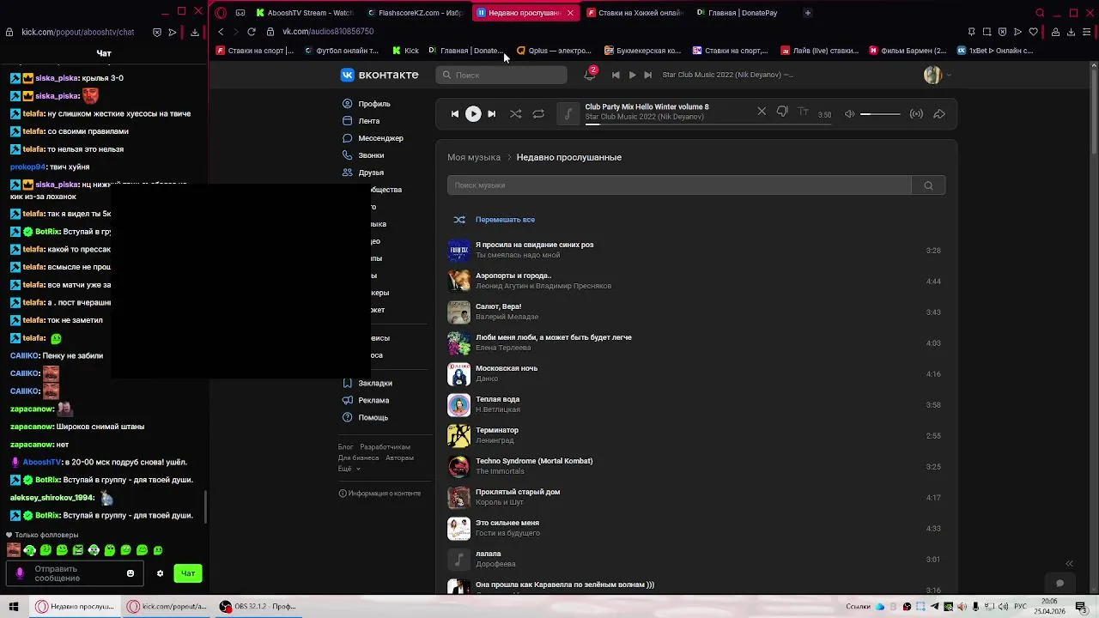Skip to next track in player panel
Viewport: 1099px width, 618px height.
point(491,113)
